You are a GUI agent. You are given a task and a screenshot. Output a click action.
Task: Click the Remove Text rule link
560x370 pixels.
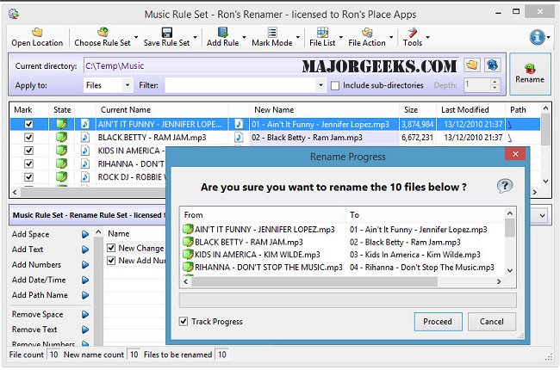click(x=34, y=330)
